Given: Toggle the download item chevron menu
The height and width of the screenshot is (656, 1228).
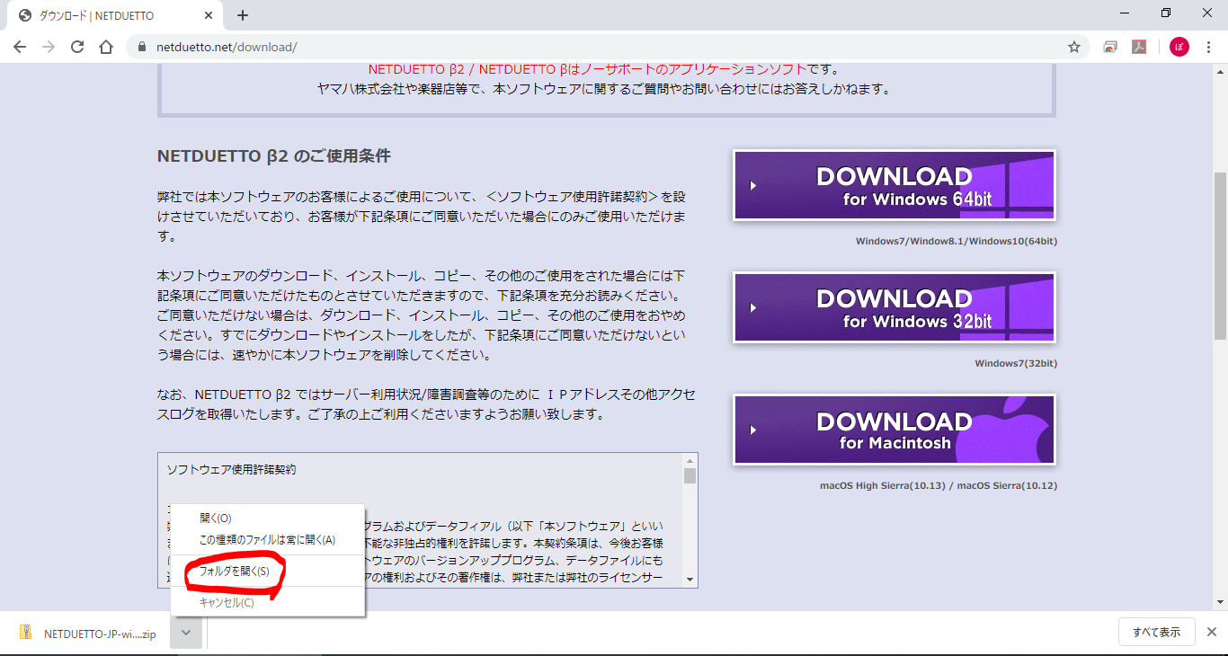Looking at the screenshot, I should pyautogui.click(x=186, y=633).
